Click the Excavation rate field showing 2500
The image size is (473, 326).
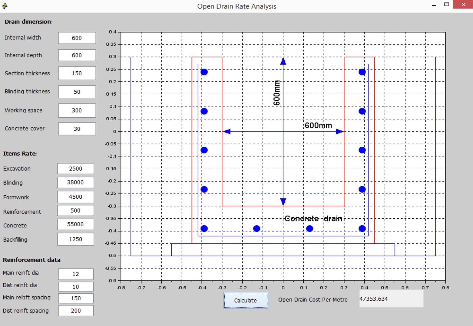pos(75,168)
